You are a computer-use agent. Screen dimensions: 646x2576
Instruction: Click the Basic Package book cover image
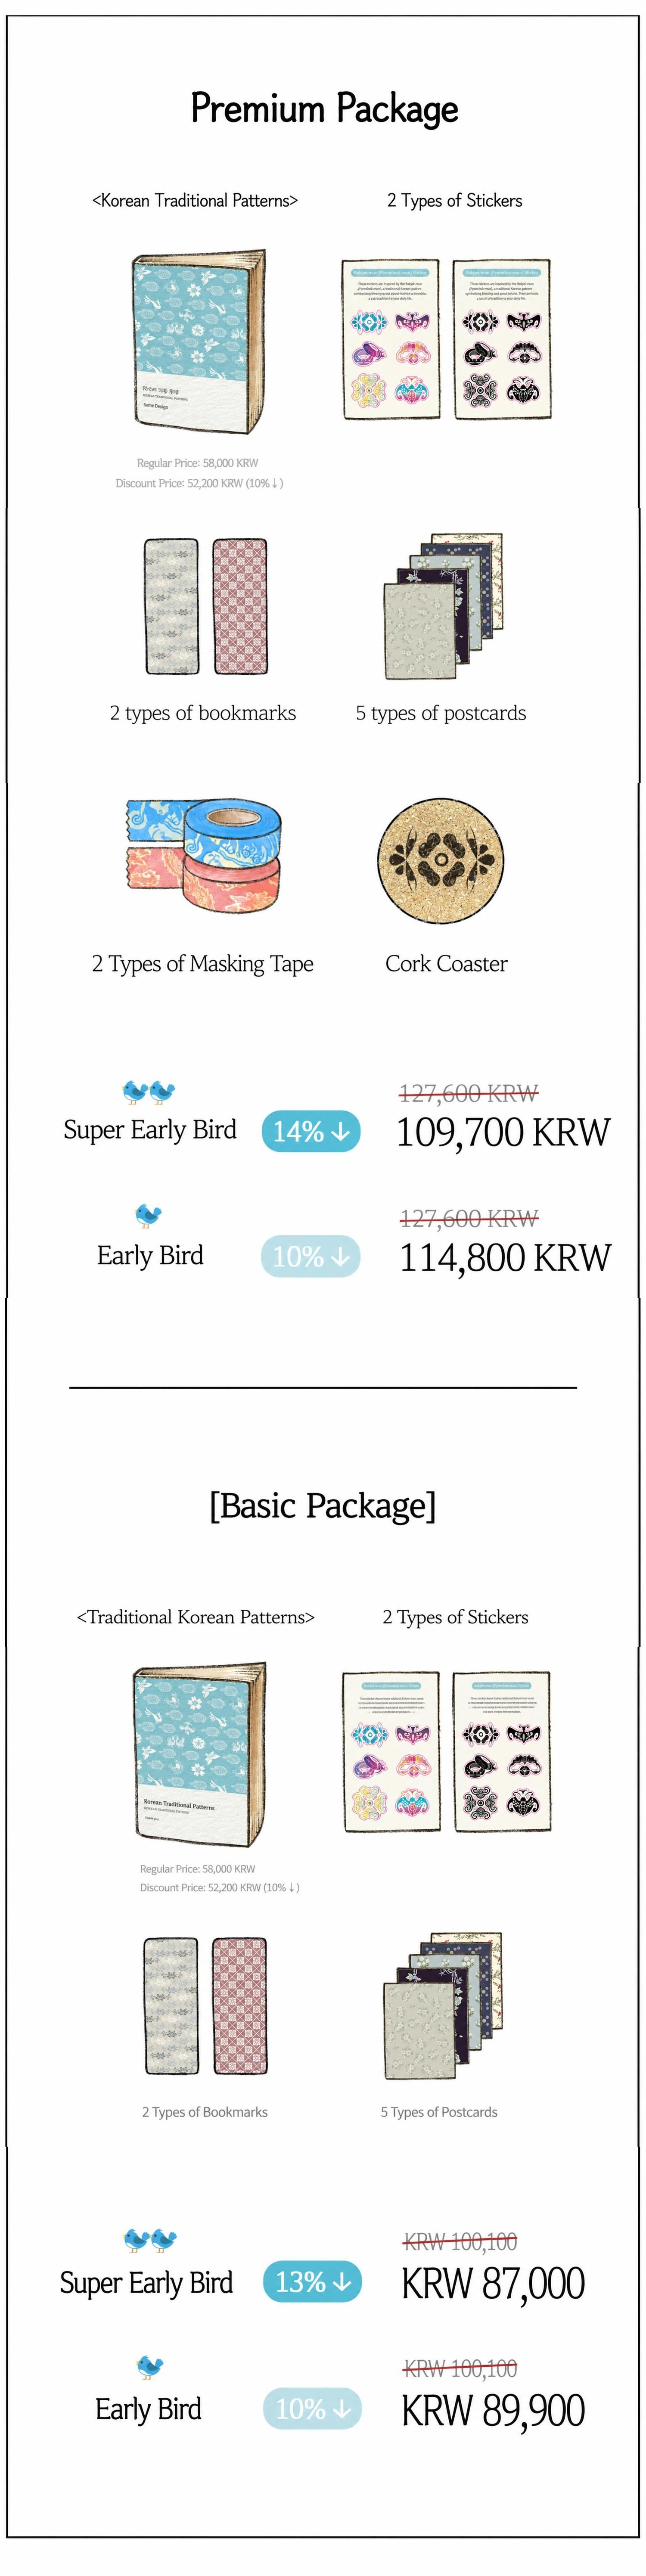[199, 1755]
